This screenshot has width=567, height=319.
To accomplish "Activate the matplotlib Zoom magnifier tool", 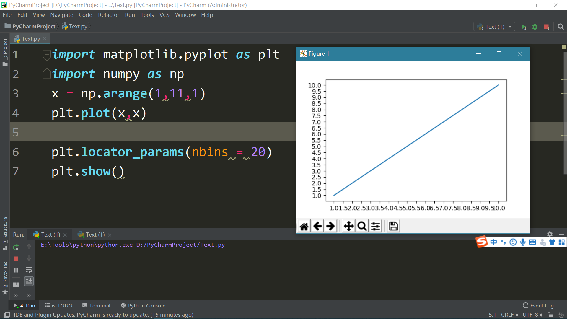I will pos(362,226).
